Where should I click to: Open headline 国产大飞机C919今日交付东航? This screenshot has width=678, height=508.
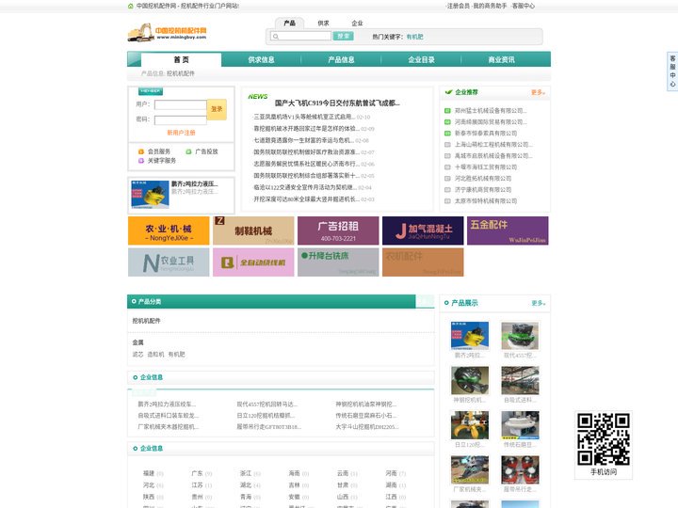point(337,103)
